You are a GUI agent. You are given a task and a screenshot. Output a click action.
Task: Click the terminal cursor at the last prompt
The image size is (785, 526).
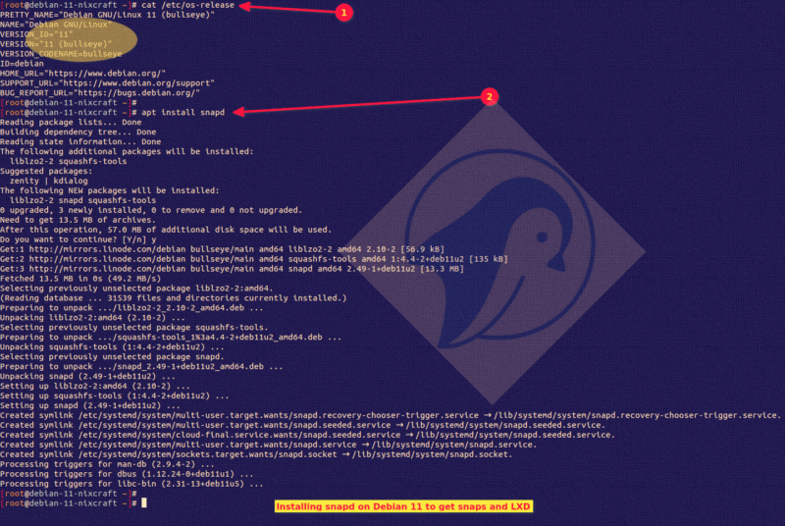click(x=144, y=503)
